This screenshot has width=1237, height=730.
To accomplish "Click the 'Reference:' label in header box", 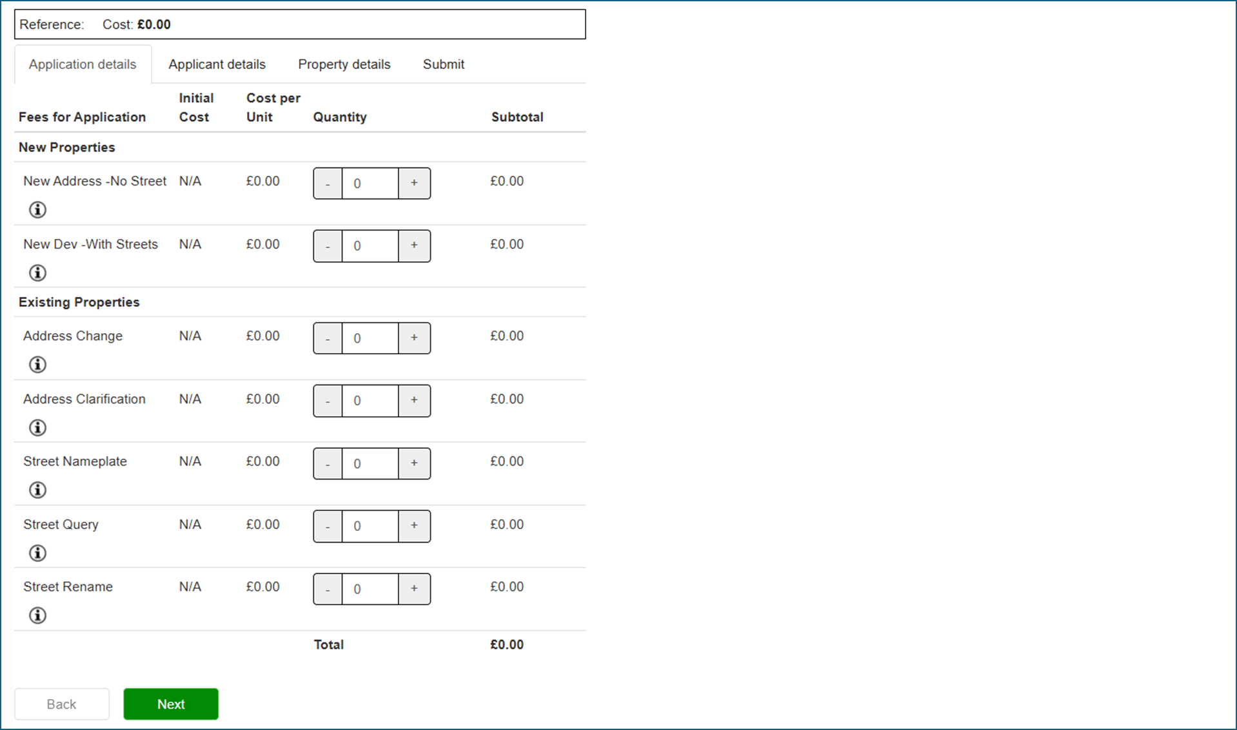I will click(x=52, y=24).
